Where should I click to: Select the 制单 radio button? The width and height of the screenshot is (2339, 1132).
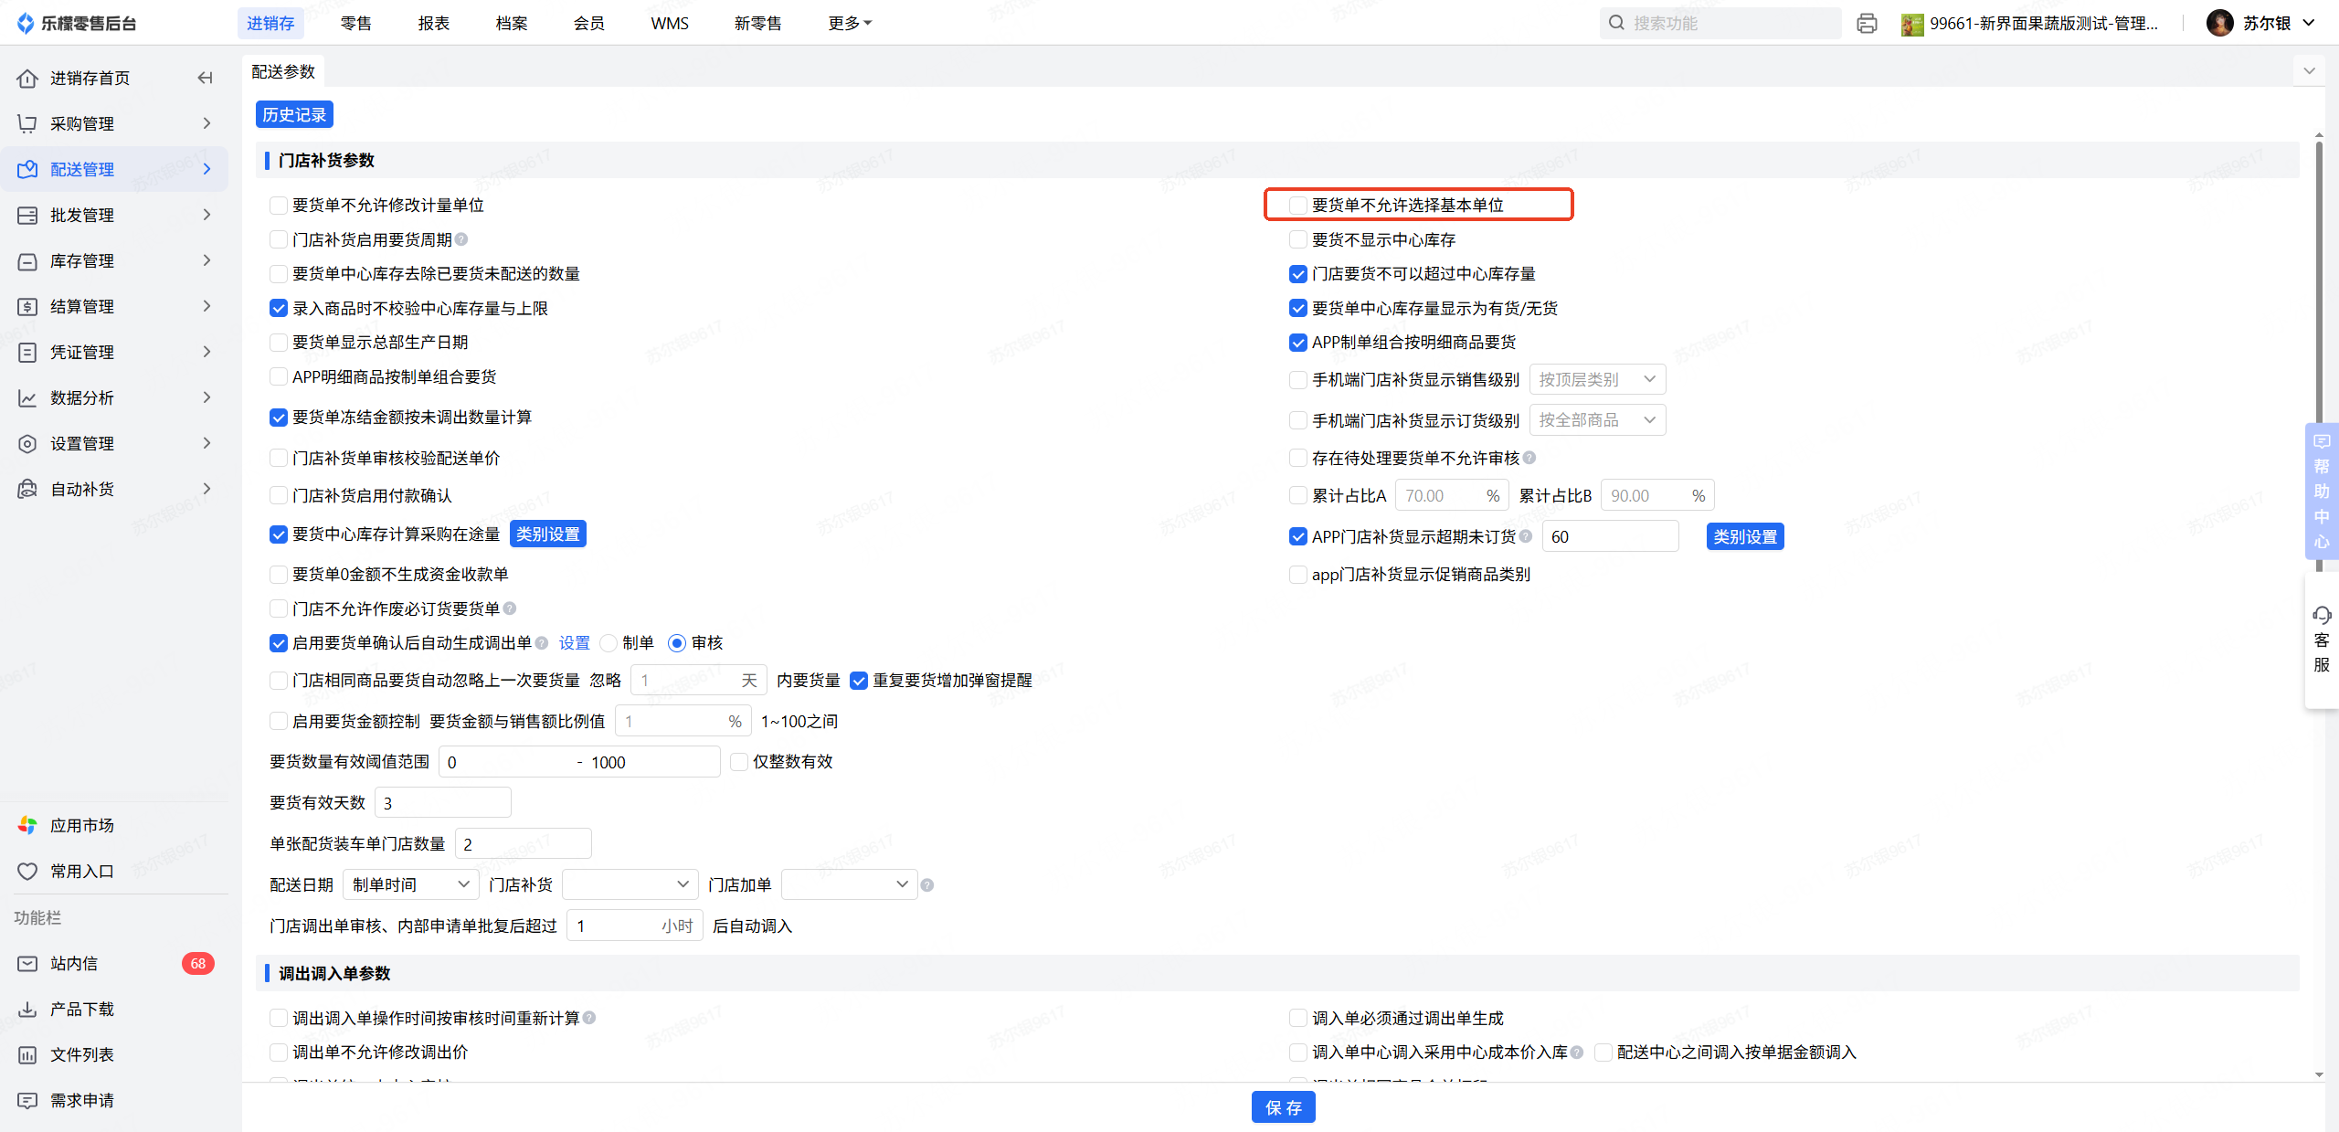(x=609, y=642)
